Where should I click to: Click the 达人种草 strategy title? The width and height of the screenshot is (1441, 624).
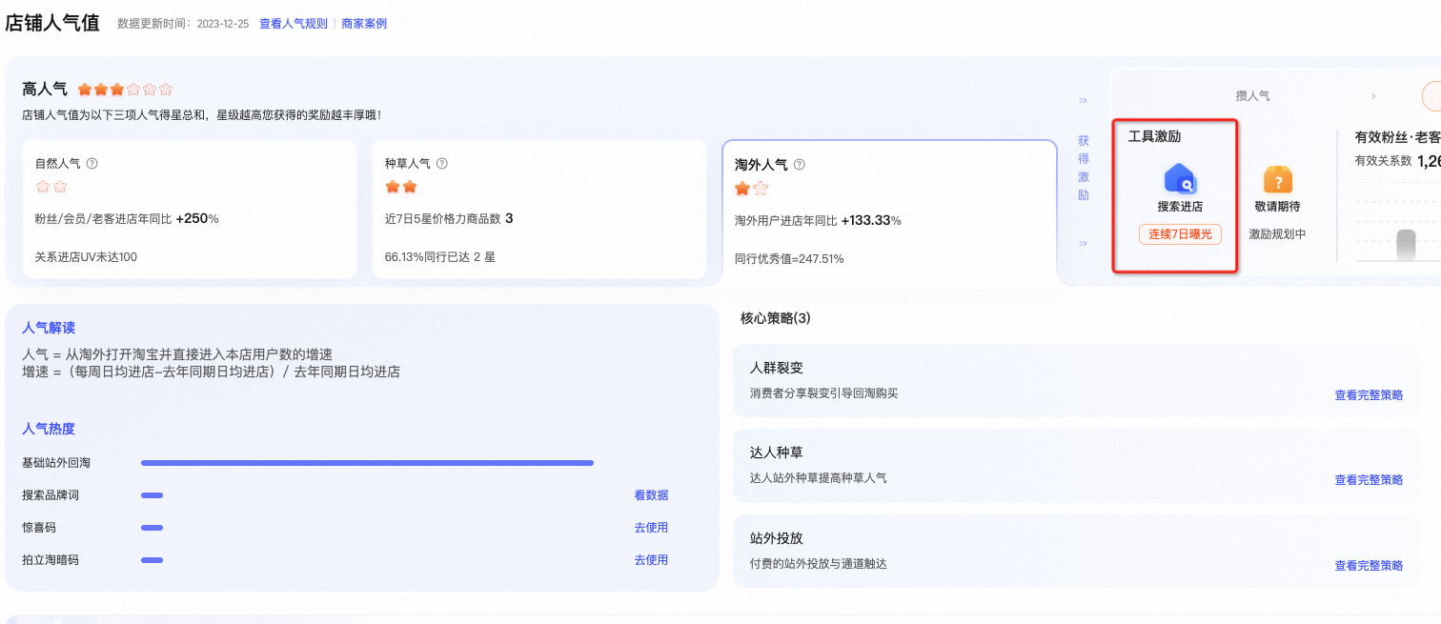777,453
